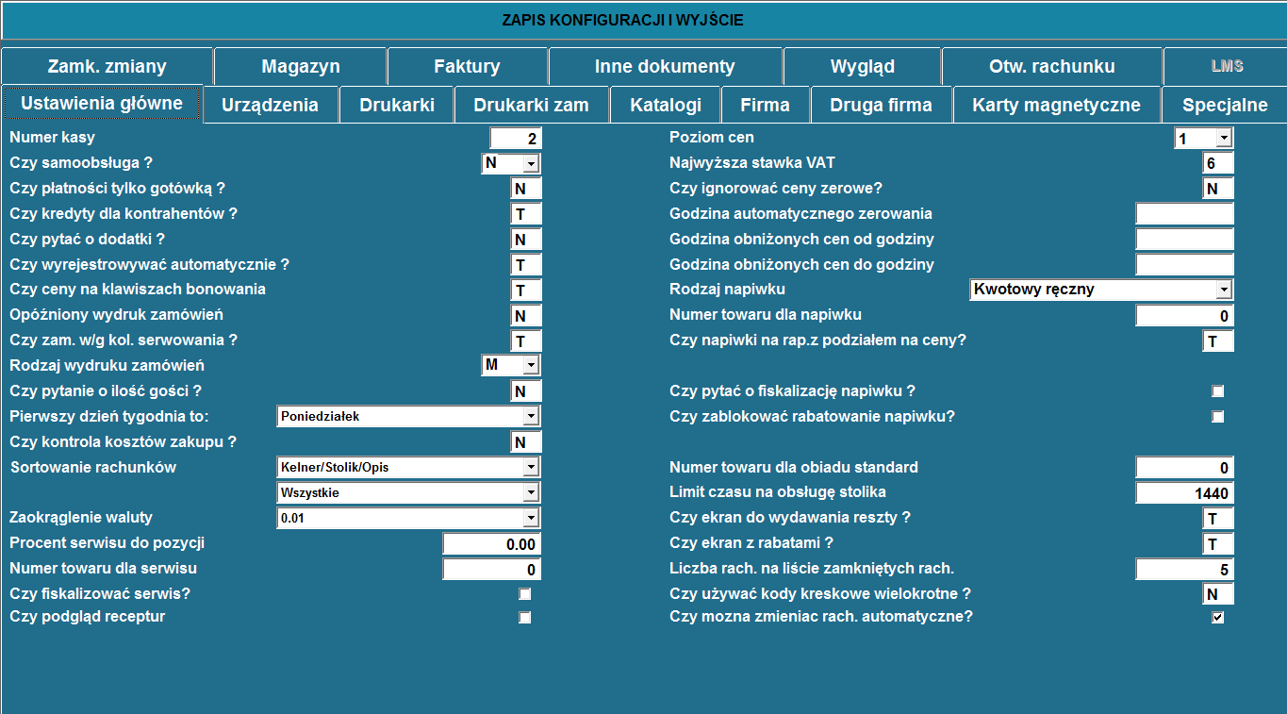Screen dimensions: 1287x714
Task: Switch to Drukarki tab
Action: 397,105
